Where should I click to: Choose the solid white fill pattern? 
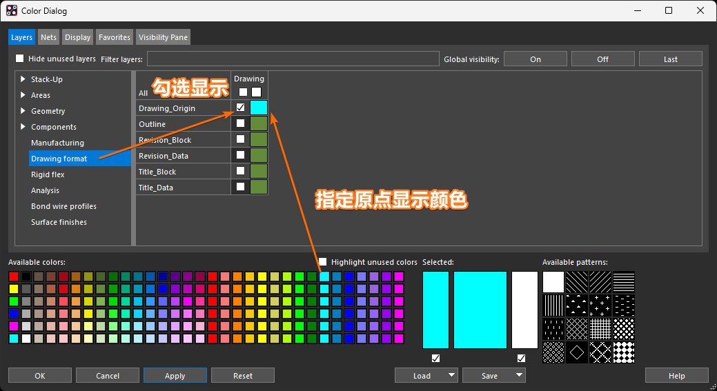tap(553, 282)
